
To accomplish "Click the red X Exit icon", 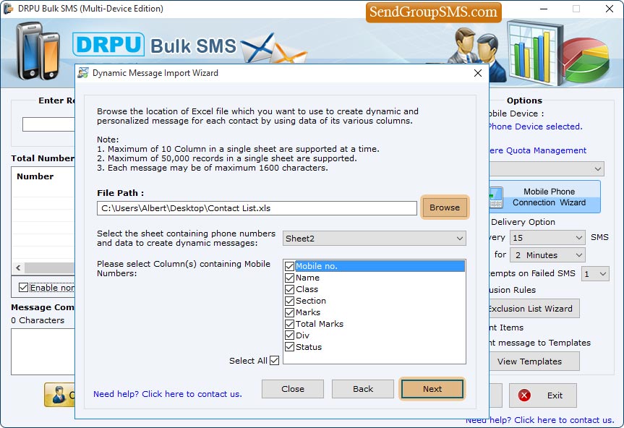I will pos(524,395).
